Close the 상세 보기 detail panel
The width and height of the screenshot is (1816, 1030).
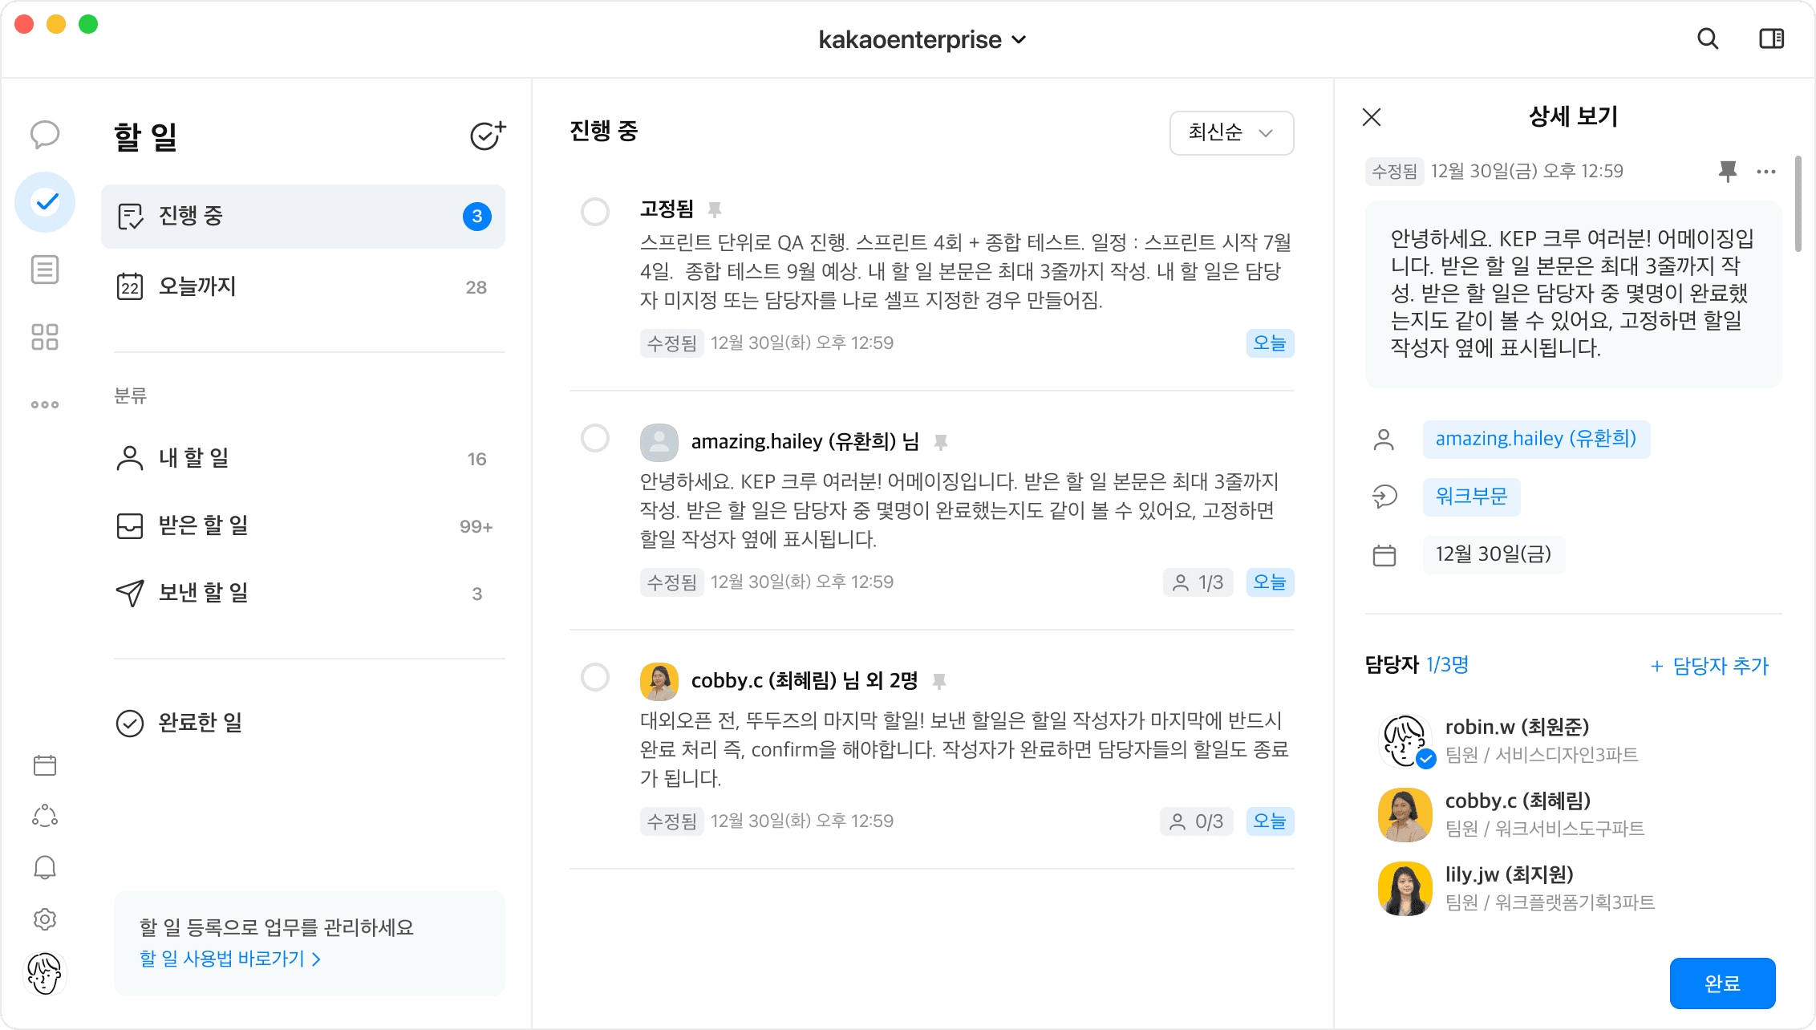(x=1372, y=117)
